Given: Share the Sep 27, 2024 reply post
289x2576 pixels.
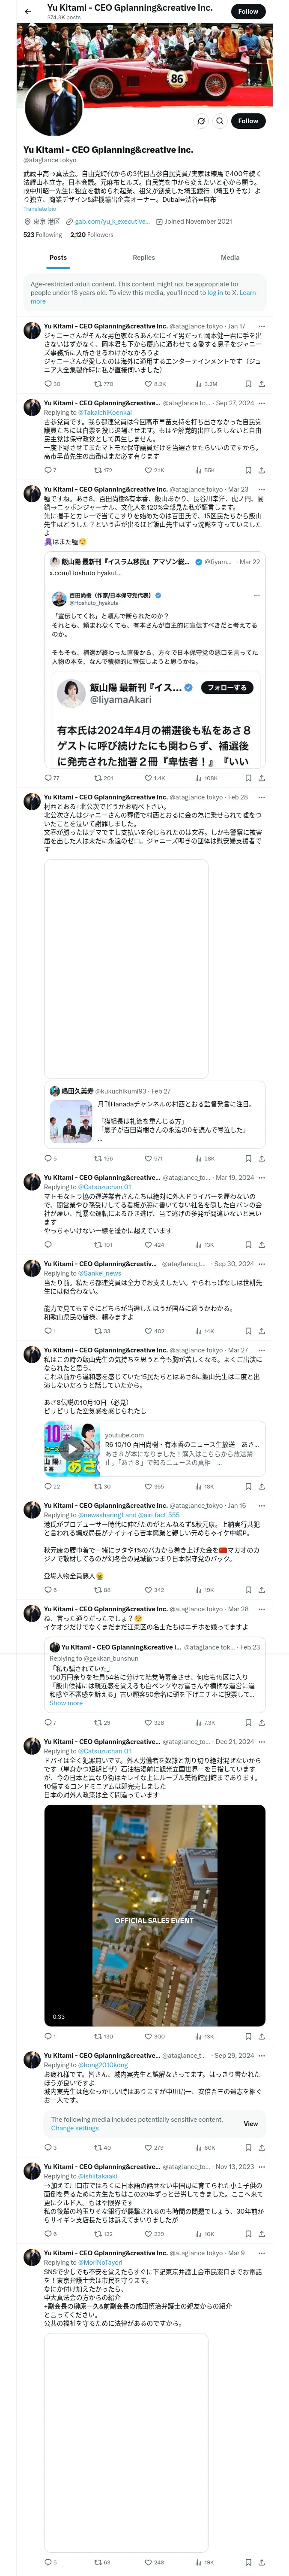Looking at the screenshot, I should pos(262,470).
